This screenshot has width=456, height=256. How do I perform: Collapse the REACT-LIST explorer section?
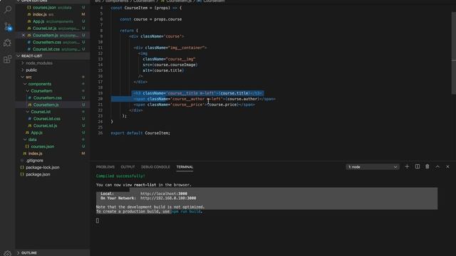53,56
